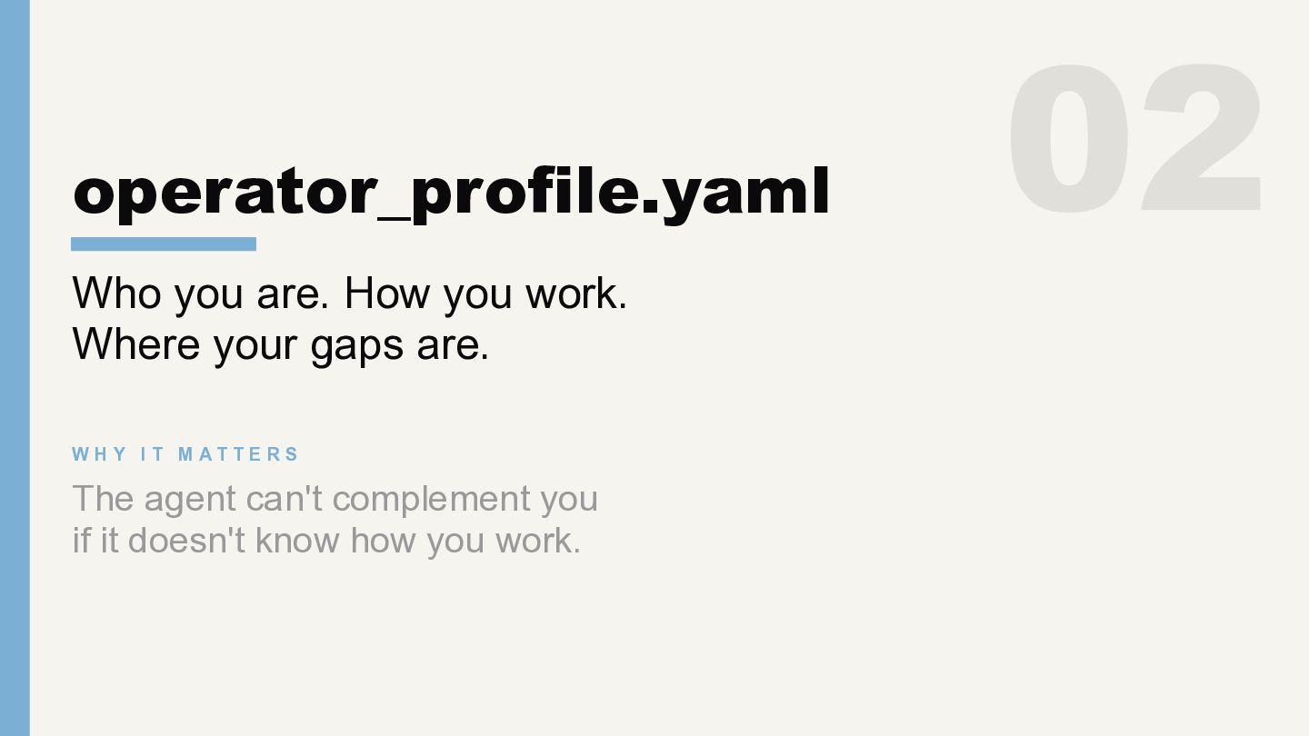The height and width of the screenshot is (736, 1309).
Task: Click the word 'gaps' in subtitle
Action: point(356,345)
